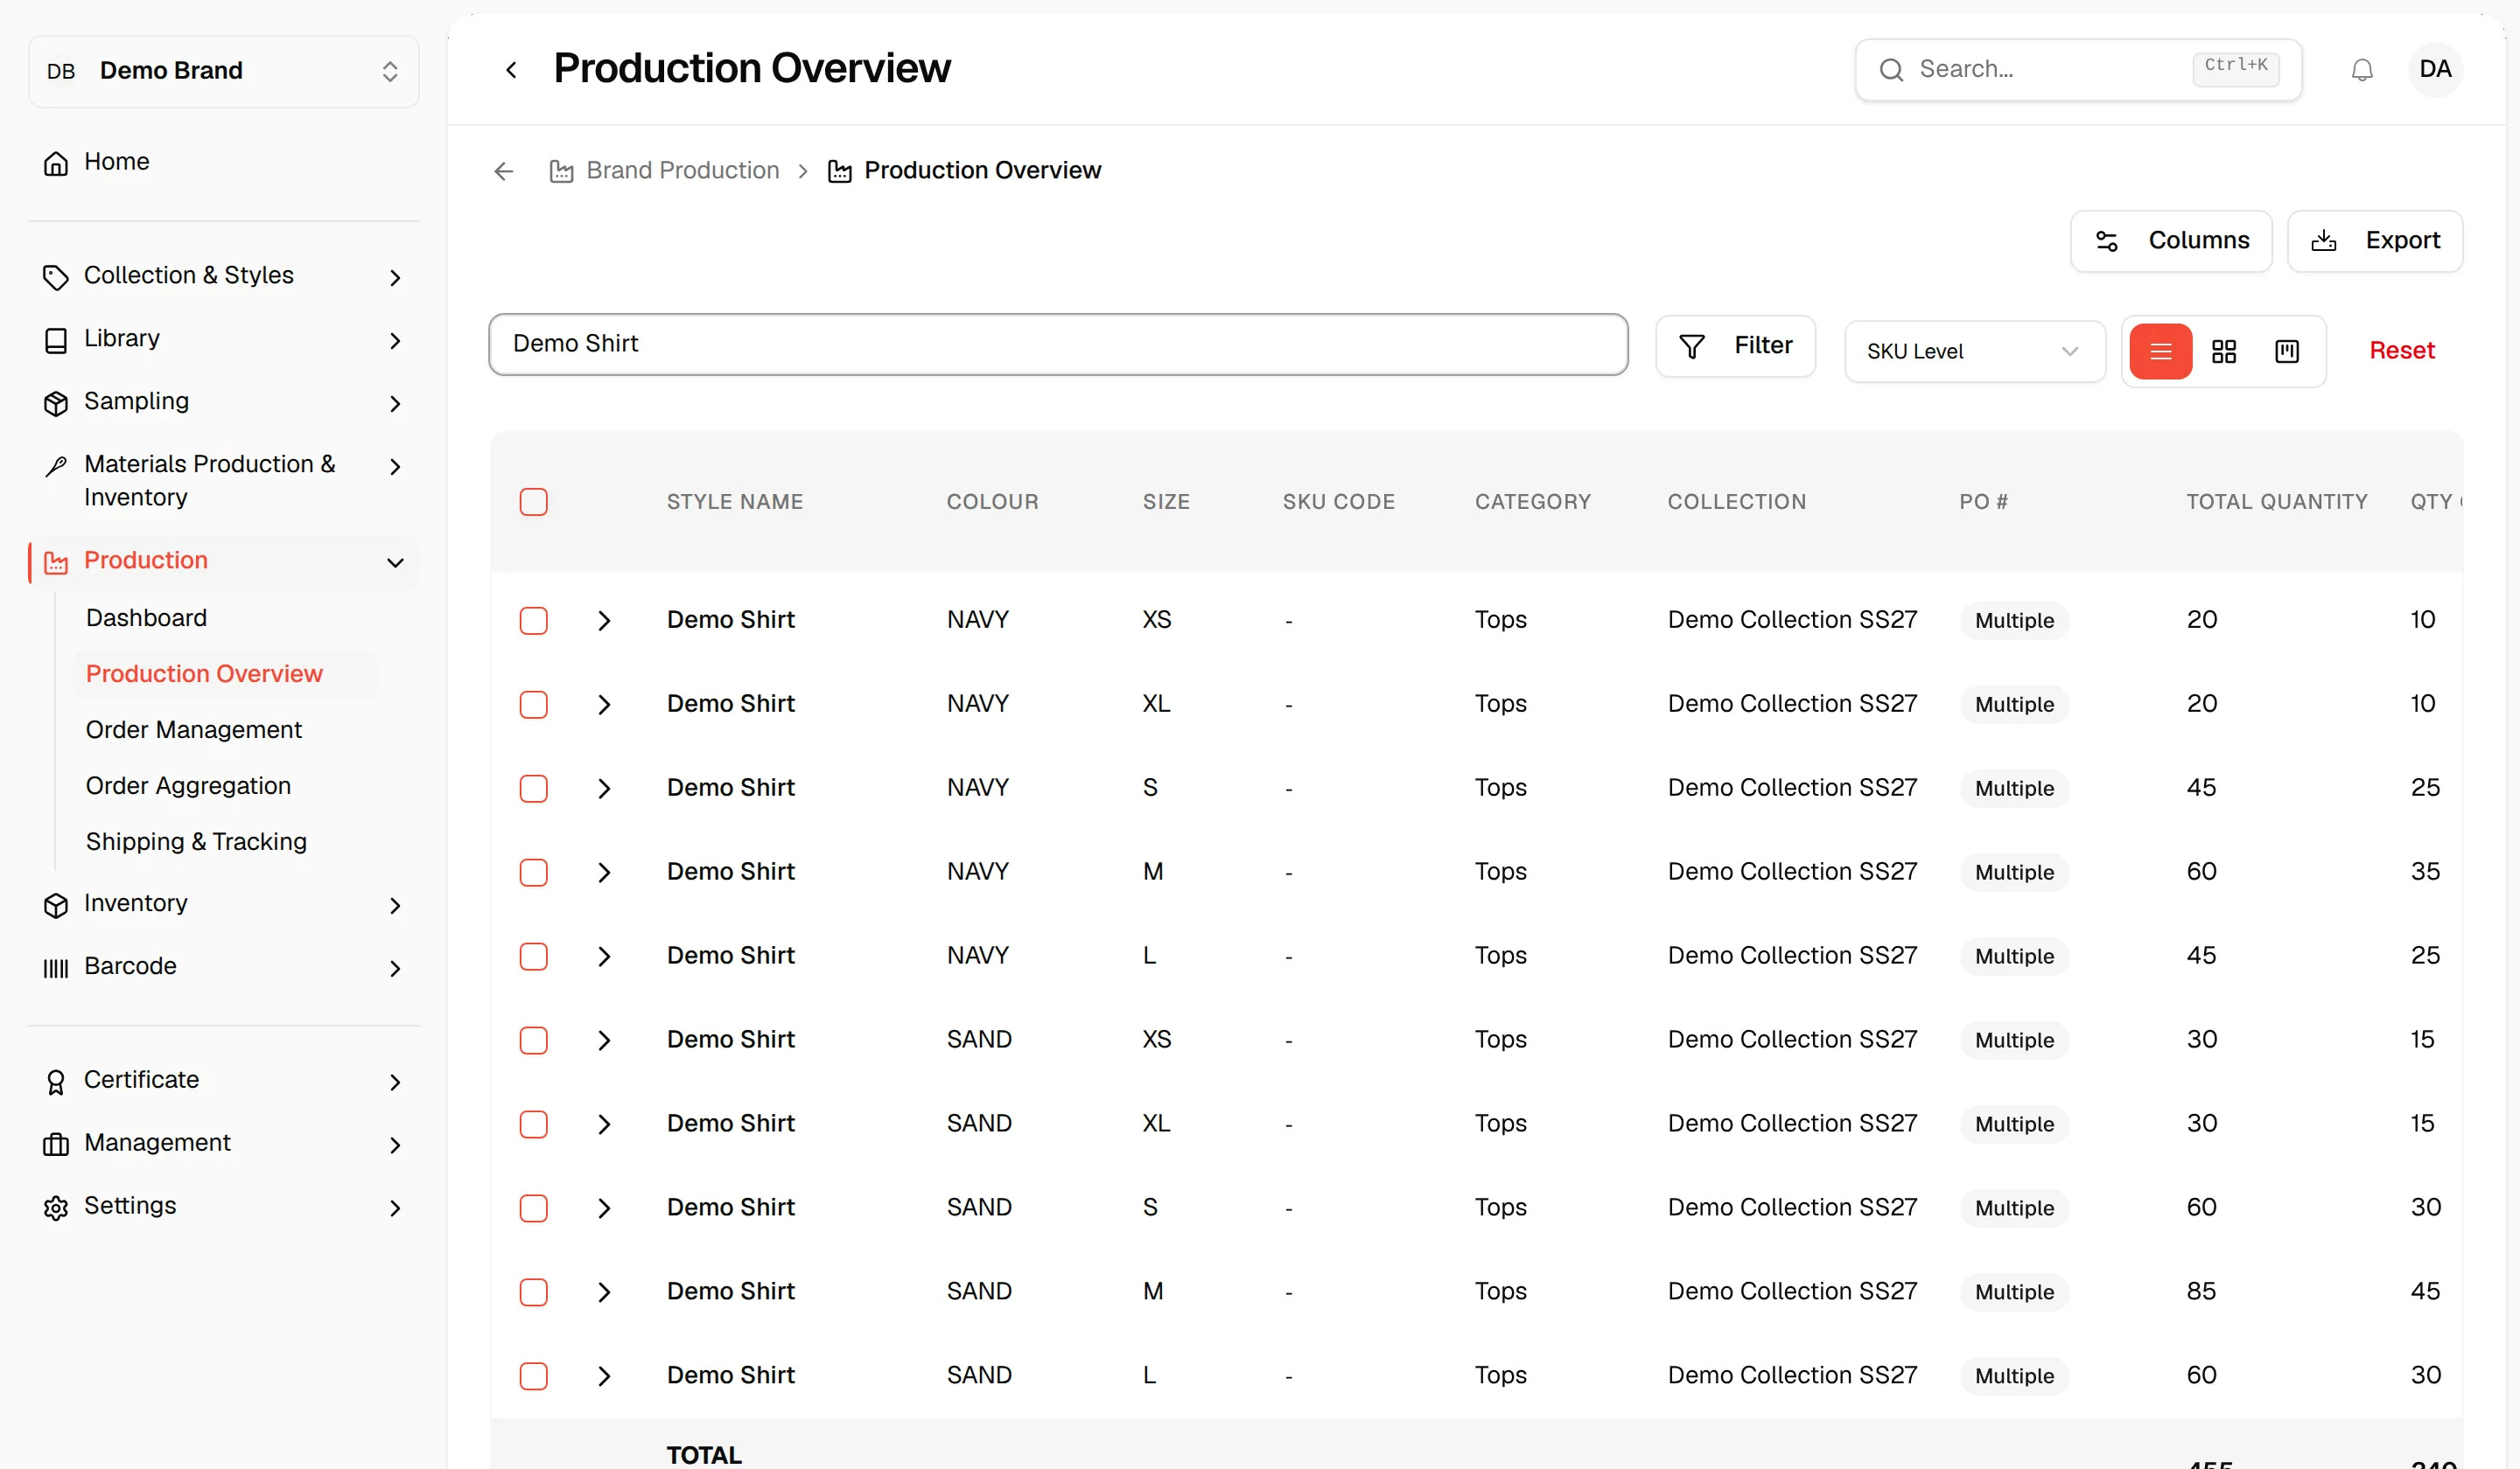Screen dimensions: 2520x1469
Task: Open Order Aggregation page
Action: (188, 785)
